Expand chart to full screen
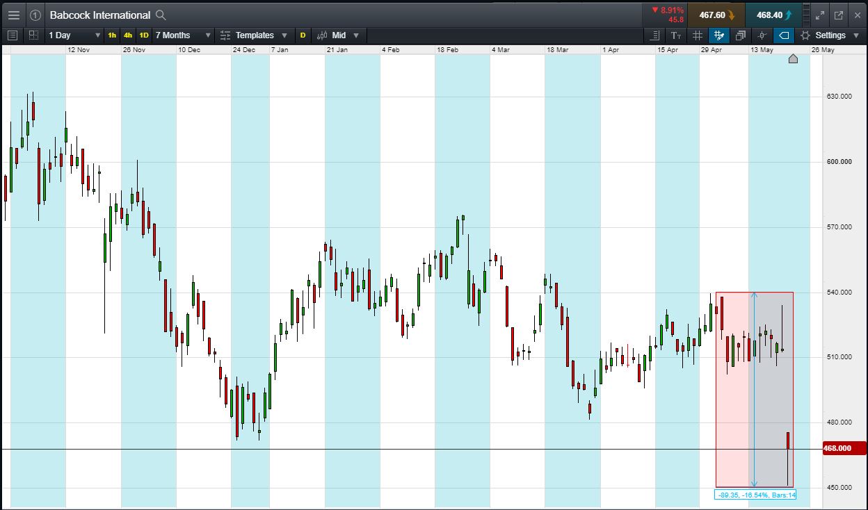 tap(820, 15)
